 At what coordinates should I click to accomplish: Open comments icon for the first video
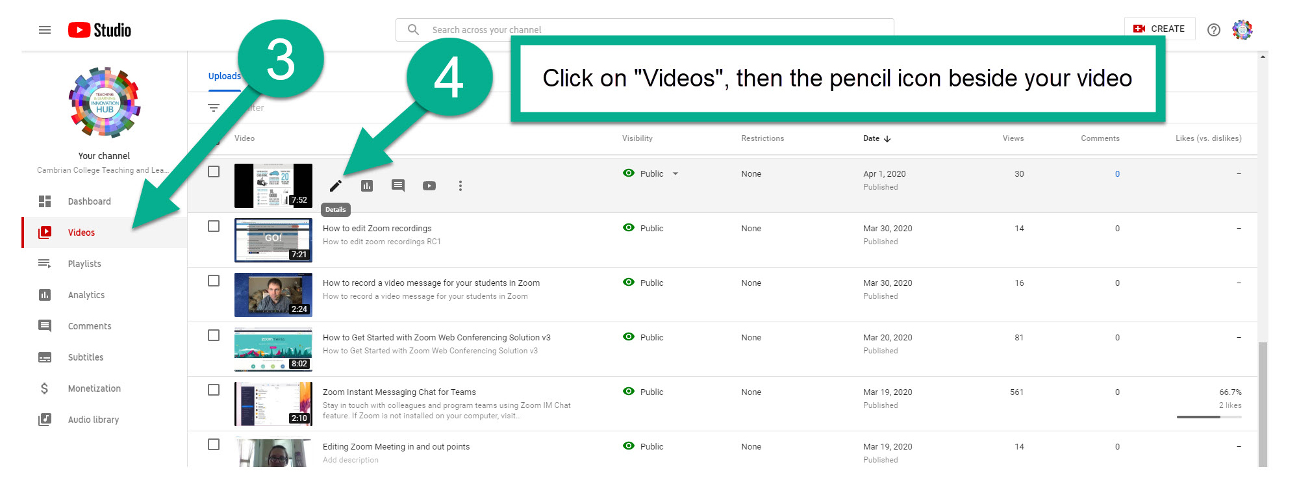(x=398, y=186)
